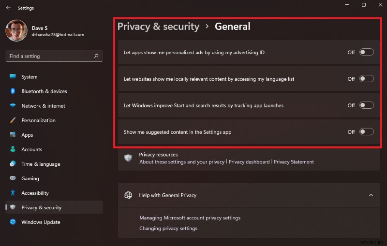Click the Time & language label

tap(41, 164)
